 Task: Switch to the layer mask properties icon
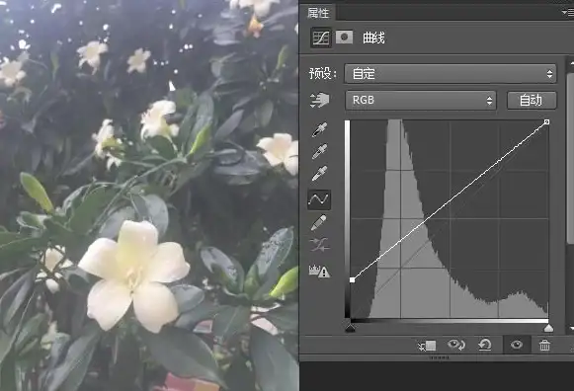(x=344, y=37)
